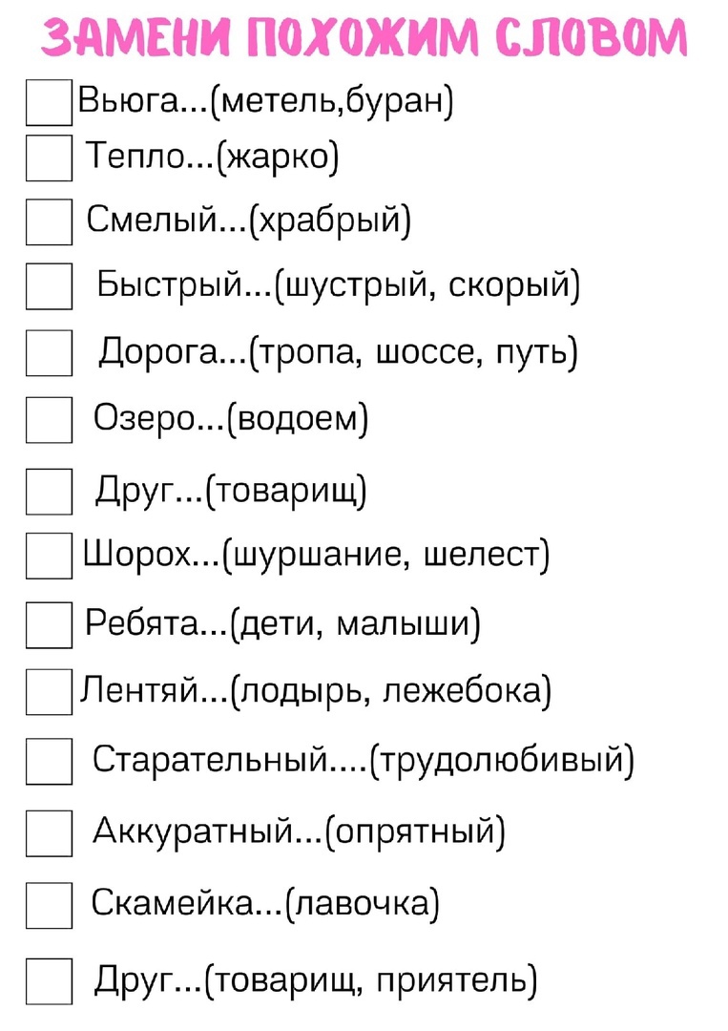Tick the checkbox beside Тепло
Image resolution: width=728 pixels, height=1031 pixels.
point(50,158)
